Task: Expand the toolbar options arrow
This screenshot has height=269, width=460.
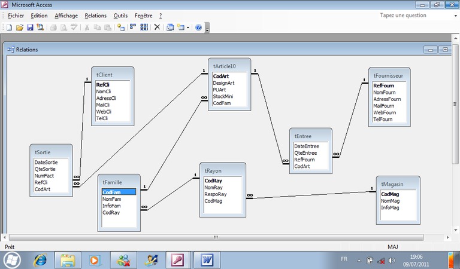Action: [207, 29]
